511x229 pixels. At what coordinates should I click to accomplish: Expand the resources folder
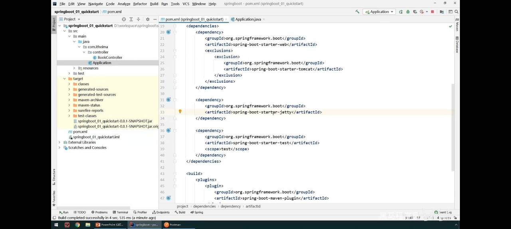[74, 68]
